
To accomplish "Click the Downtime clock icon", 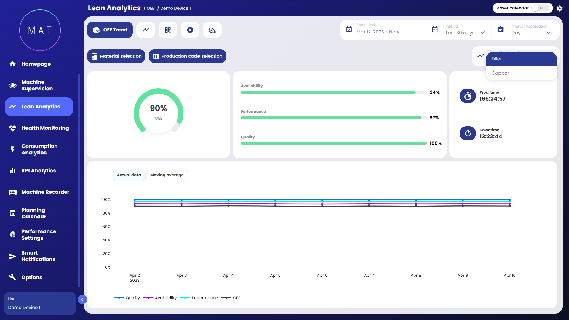I will click(468, 134).
